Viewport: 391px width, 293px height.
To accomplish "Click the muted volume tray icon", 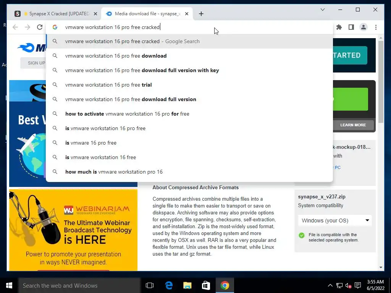I will coord(348,285).
